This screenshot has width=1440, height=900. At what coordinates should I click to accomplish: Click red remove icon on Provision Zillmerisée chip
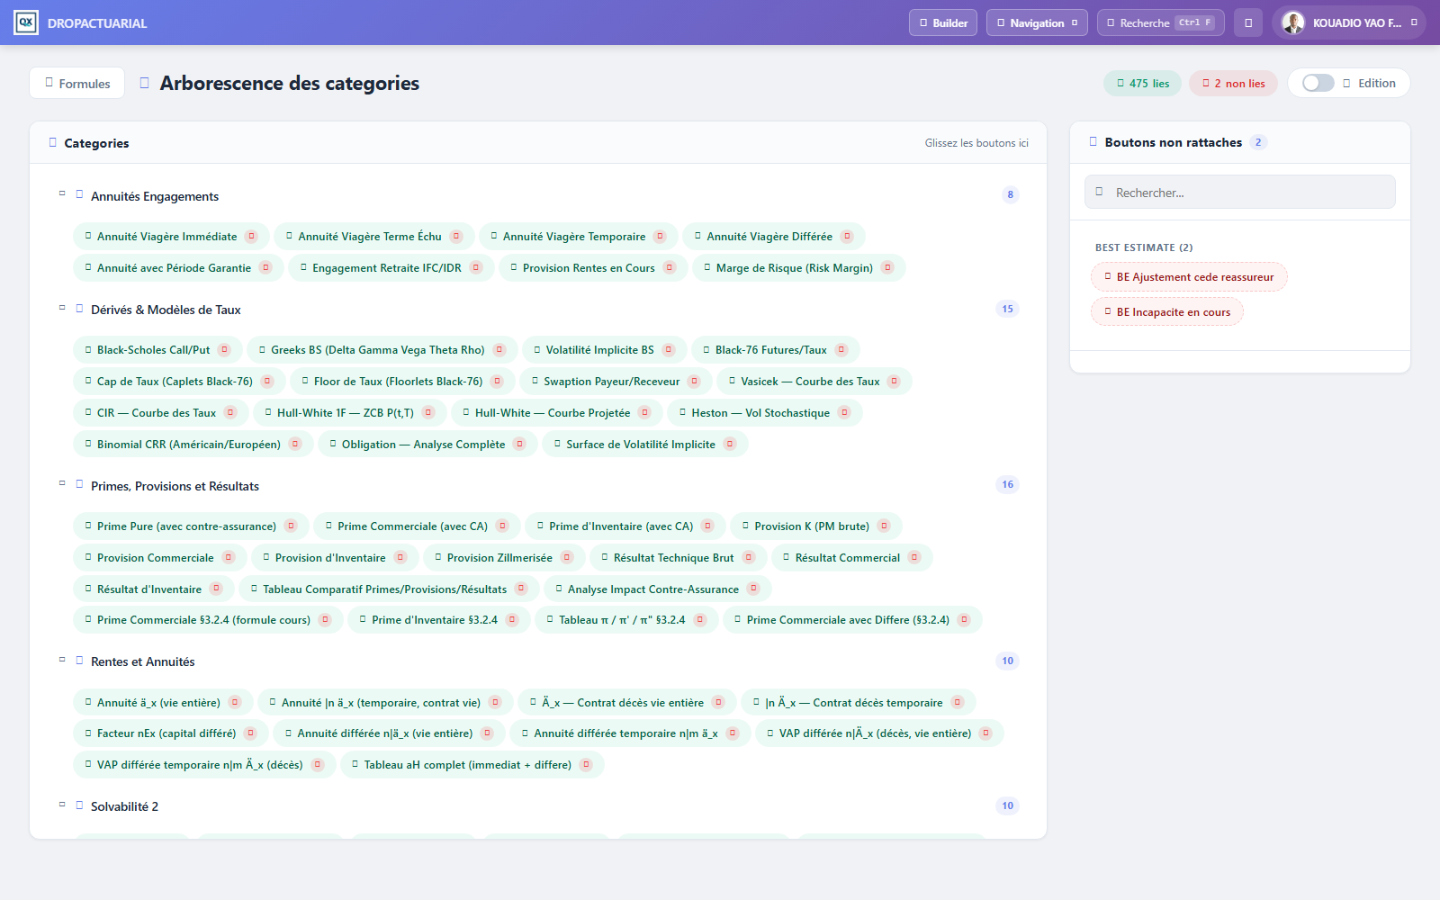[x=567, y=558]
